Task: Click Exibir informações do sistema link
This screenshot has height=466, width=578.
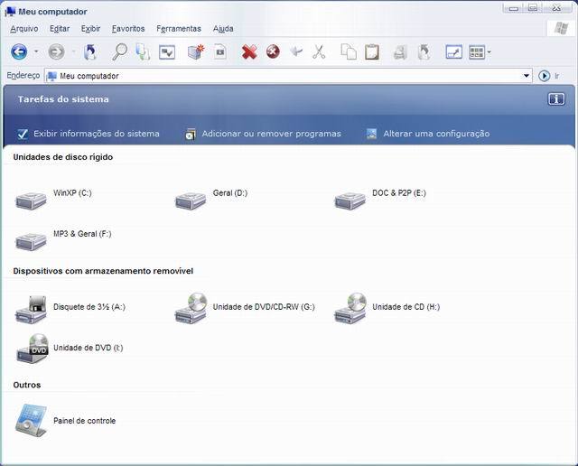Action: (x=89, y=134)
